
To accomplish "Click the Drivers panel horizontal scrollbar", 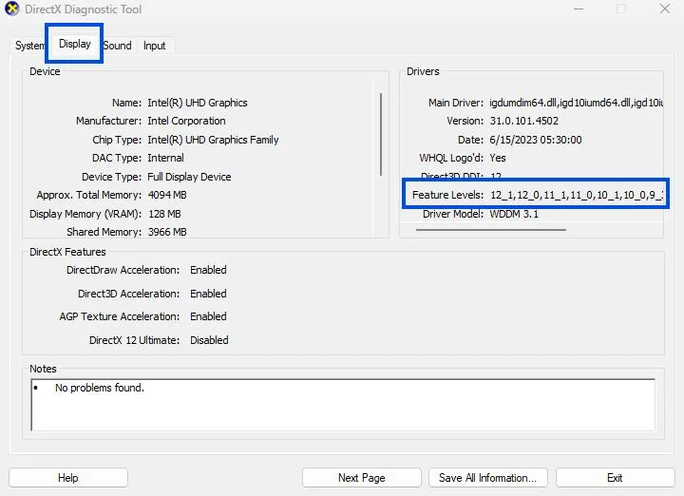I will coord(491,229).
